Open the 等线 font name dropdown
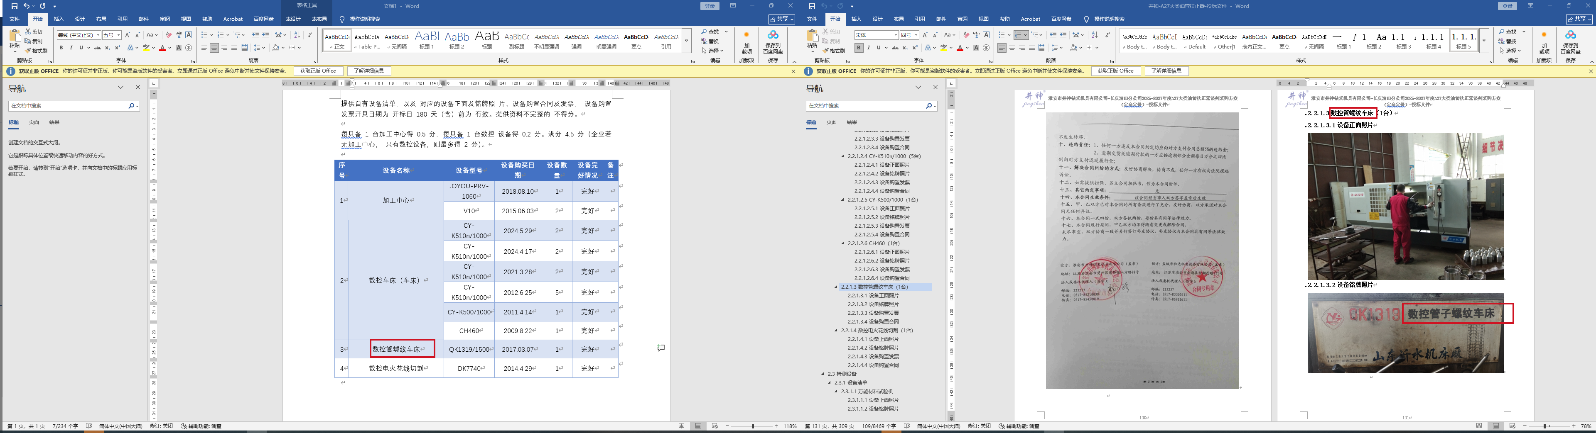The width and height of the screenshot is (1596, 433). [98, 35]
